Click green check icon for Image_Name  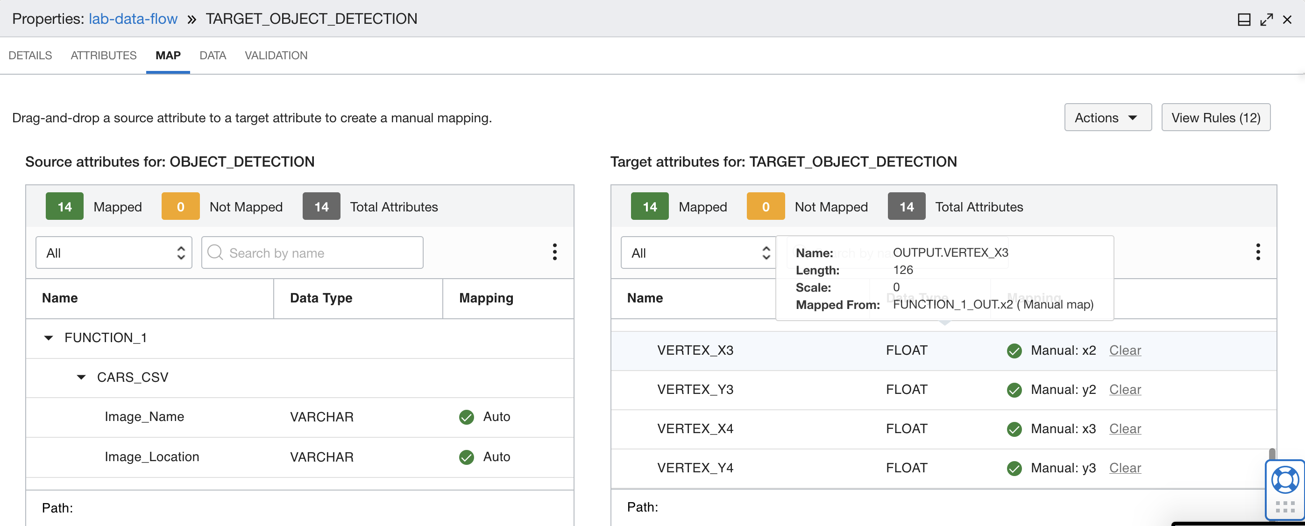point(466,417)
